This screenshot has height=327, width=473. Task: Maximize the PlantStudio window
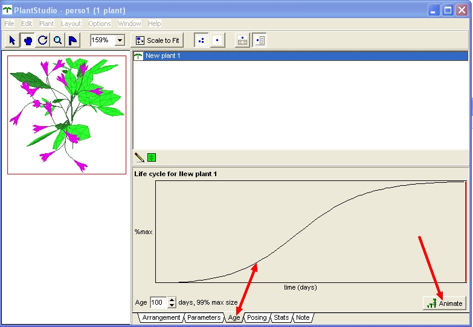(448, 10)
